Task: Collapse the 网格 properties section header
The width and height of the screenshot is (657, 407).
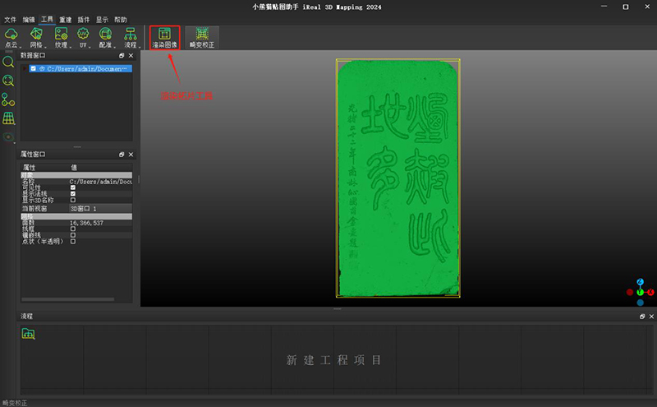Action: [x=76, y=216]
